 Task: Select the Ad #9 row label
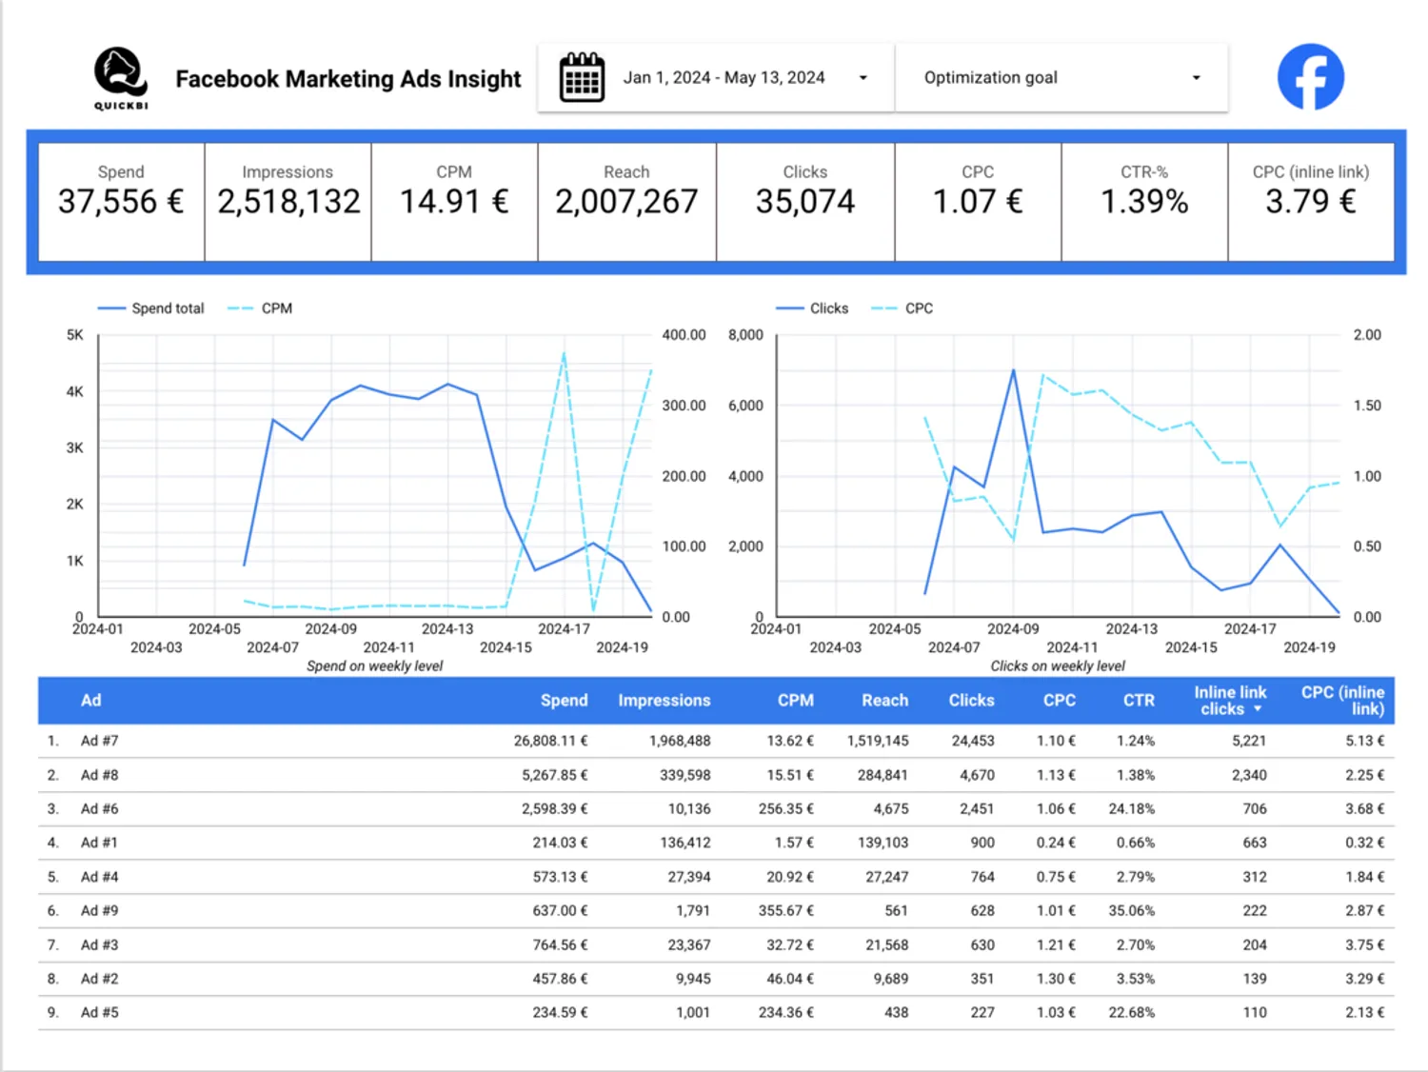click(99, 911)
